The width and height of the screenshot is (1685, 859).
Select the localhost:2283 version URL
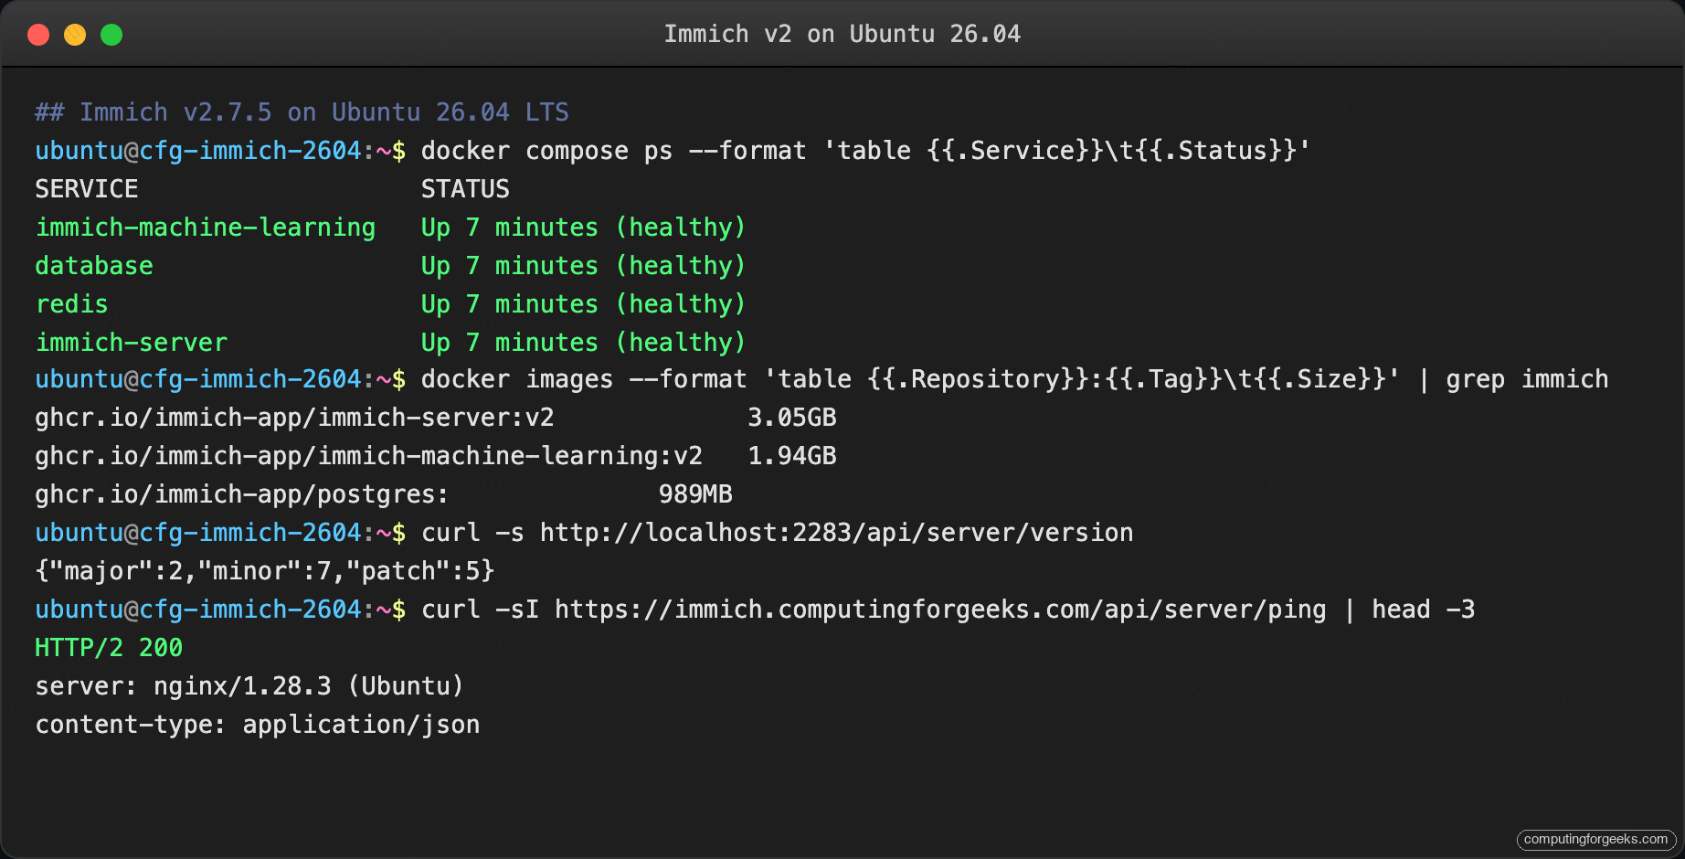836,532
